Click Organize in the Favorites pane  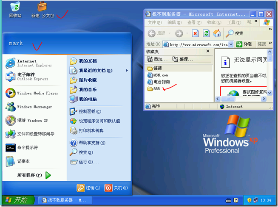[x=183, y=59]
